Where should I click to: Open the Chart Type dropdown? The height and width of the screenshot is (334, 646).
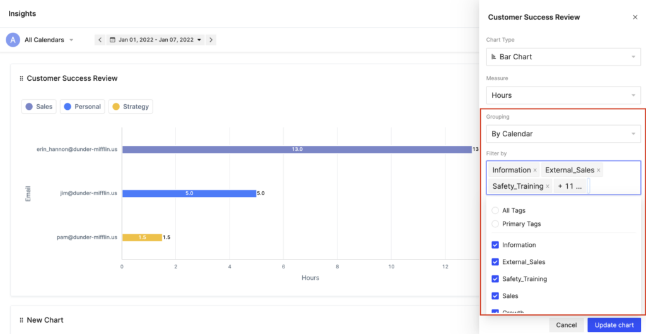tap(563, 57)
